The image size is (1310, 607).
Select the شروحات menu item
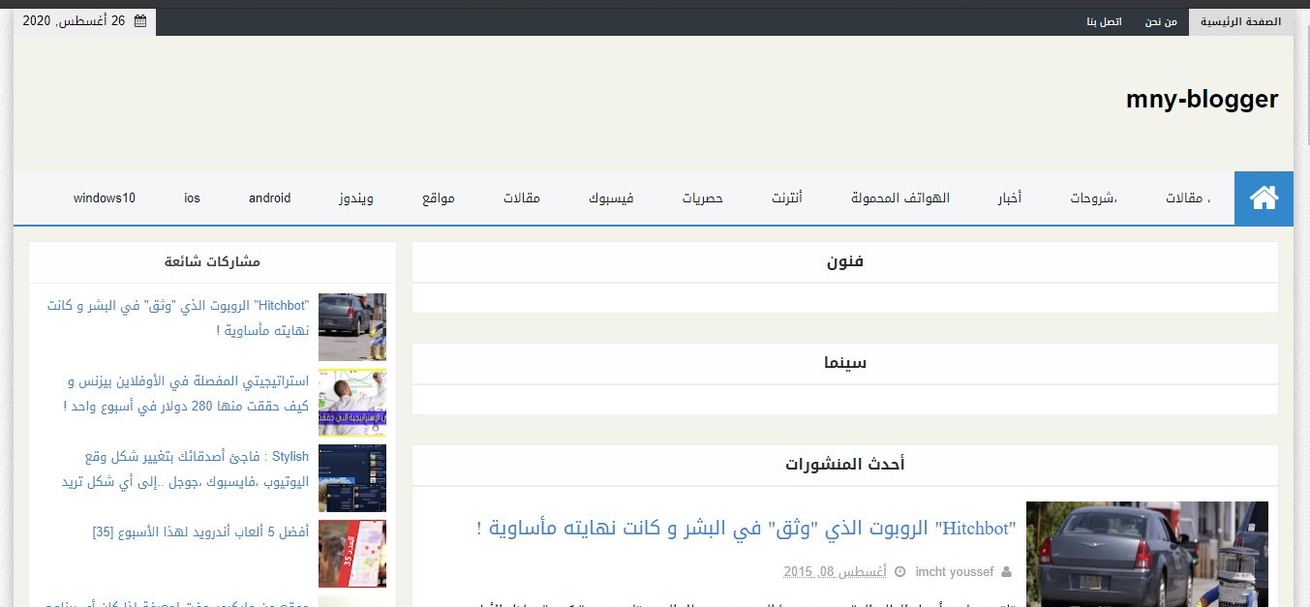(1093, 198)
